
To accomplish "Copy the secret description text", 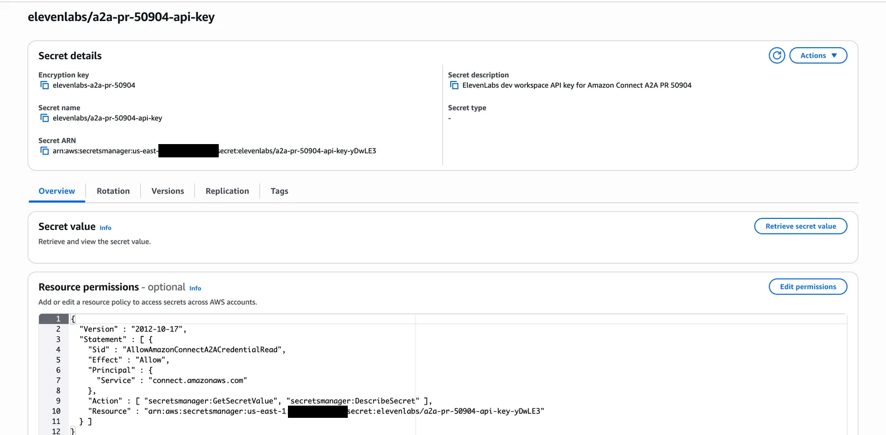I will pyautogui.click(x=454, y=85).
